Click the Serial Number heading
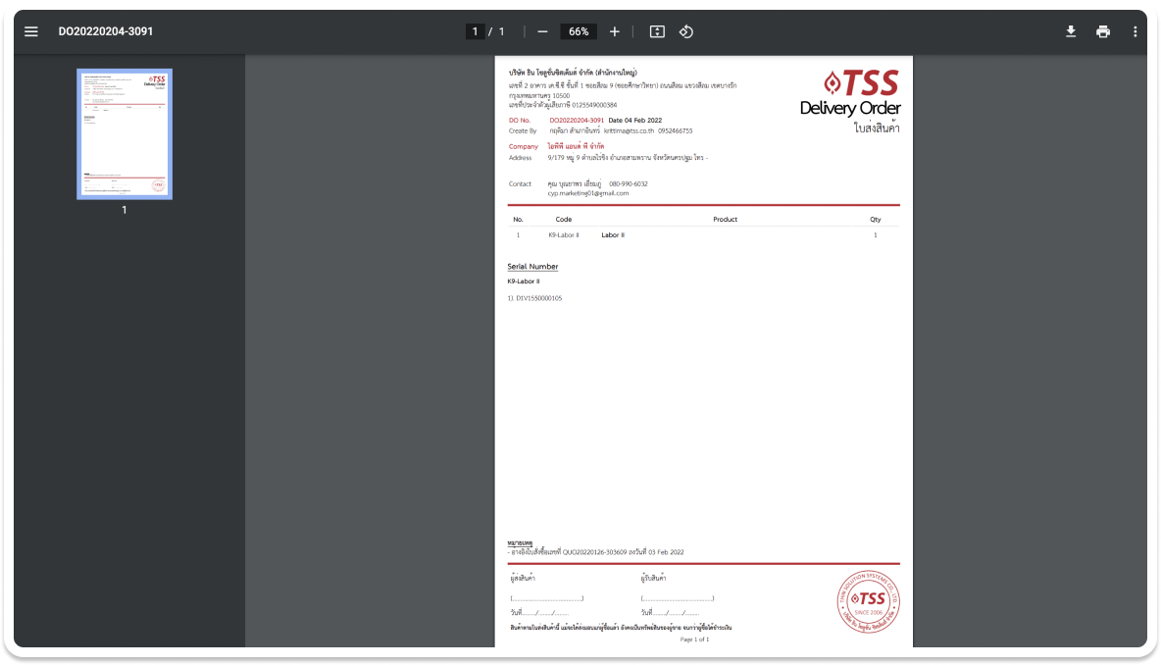The height and width of the screenshot is (665, 1161). [x=532, y=267]
